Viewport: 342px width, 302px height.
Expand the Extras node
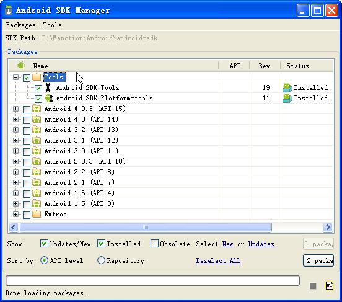15,214
